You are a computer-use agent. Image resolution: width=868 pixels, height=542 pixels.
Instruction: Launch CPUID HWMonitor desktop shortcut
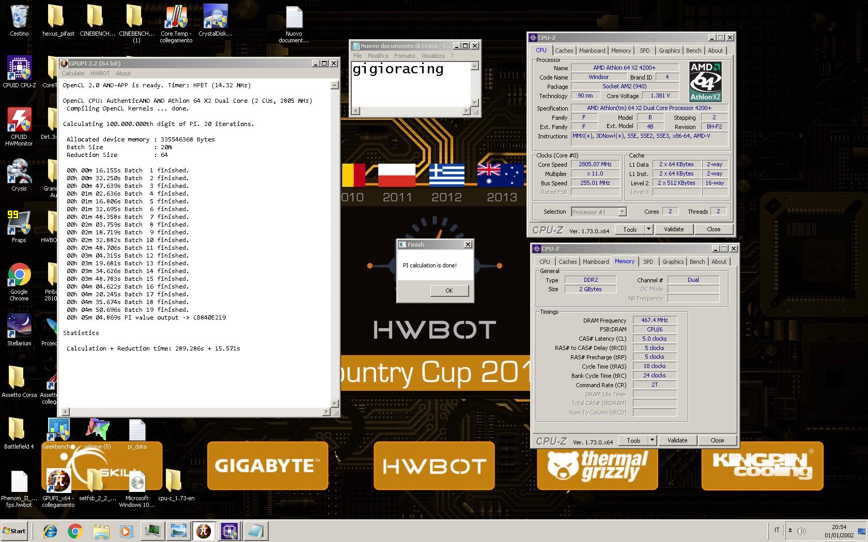click(x=19, y=127)
